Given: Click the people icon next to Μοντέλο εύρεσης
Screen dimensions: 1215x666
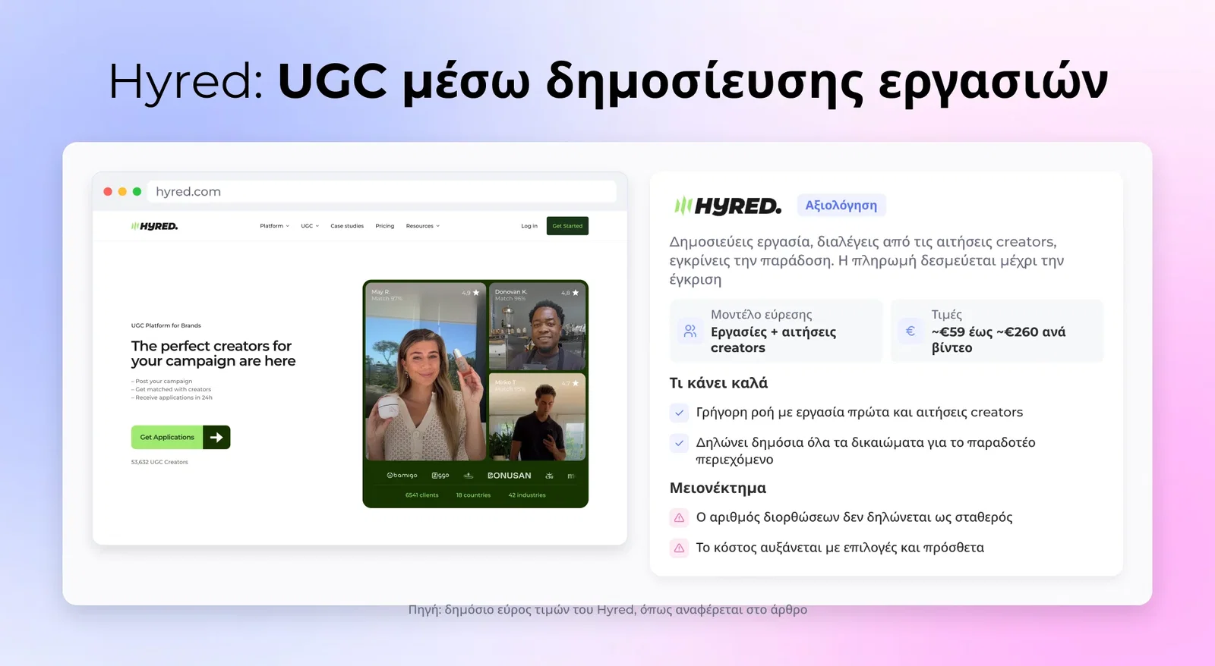Looking at the screenshot, I should coord(690,331).
